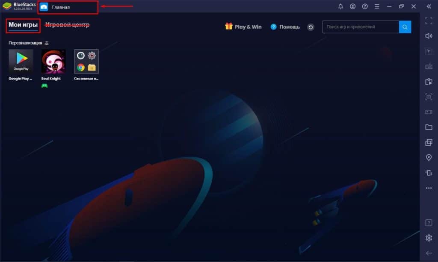Click the install APK icon in sidebar
The image size is (438, 262).
coord(429,82)
